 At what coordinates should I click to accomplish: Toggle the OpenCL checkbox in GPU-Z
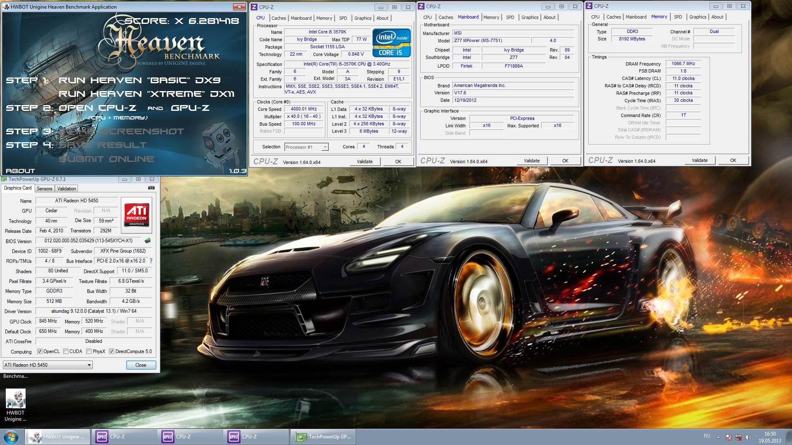pos(40,351)
